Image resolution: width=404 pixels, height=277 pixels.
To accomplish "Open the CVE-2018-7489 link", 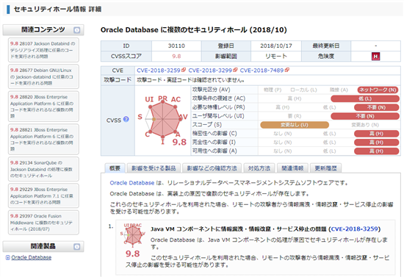I will point(261,71).
